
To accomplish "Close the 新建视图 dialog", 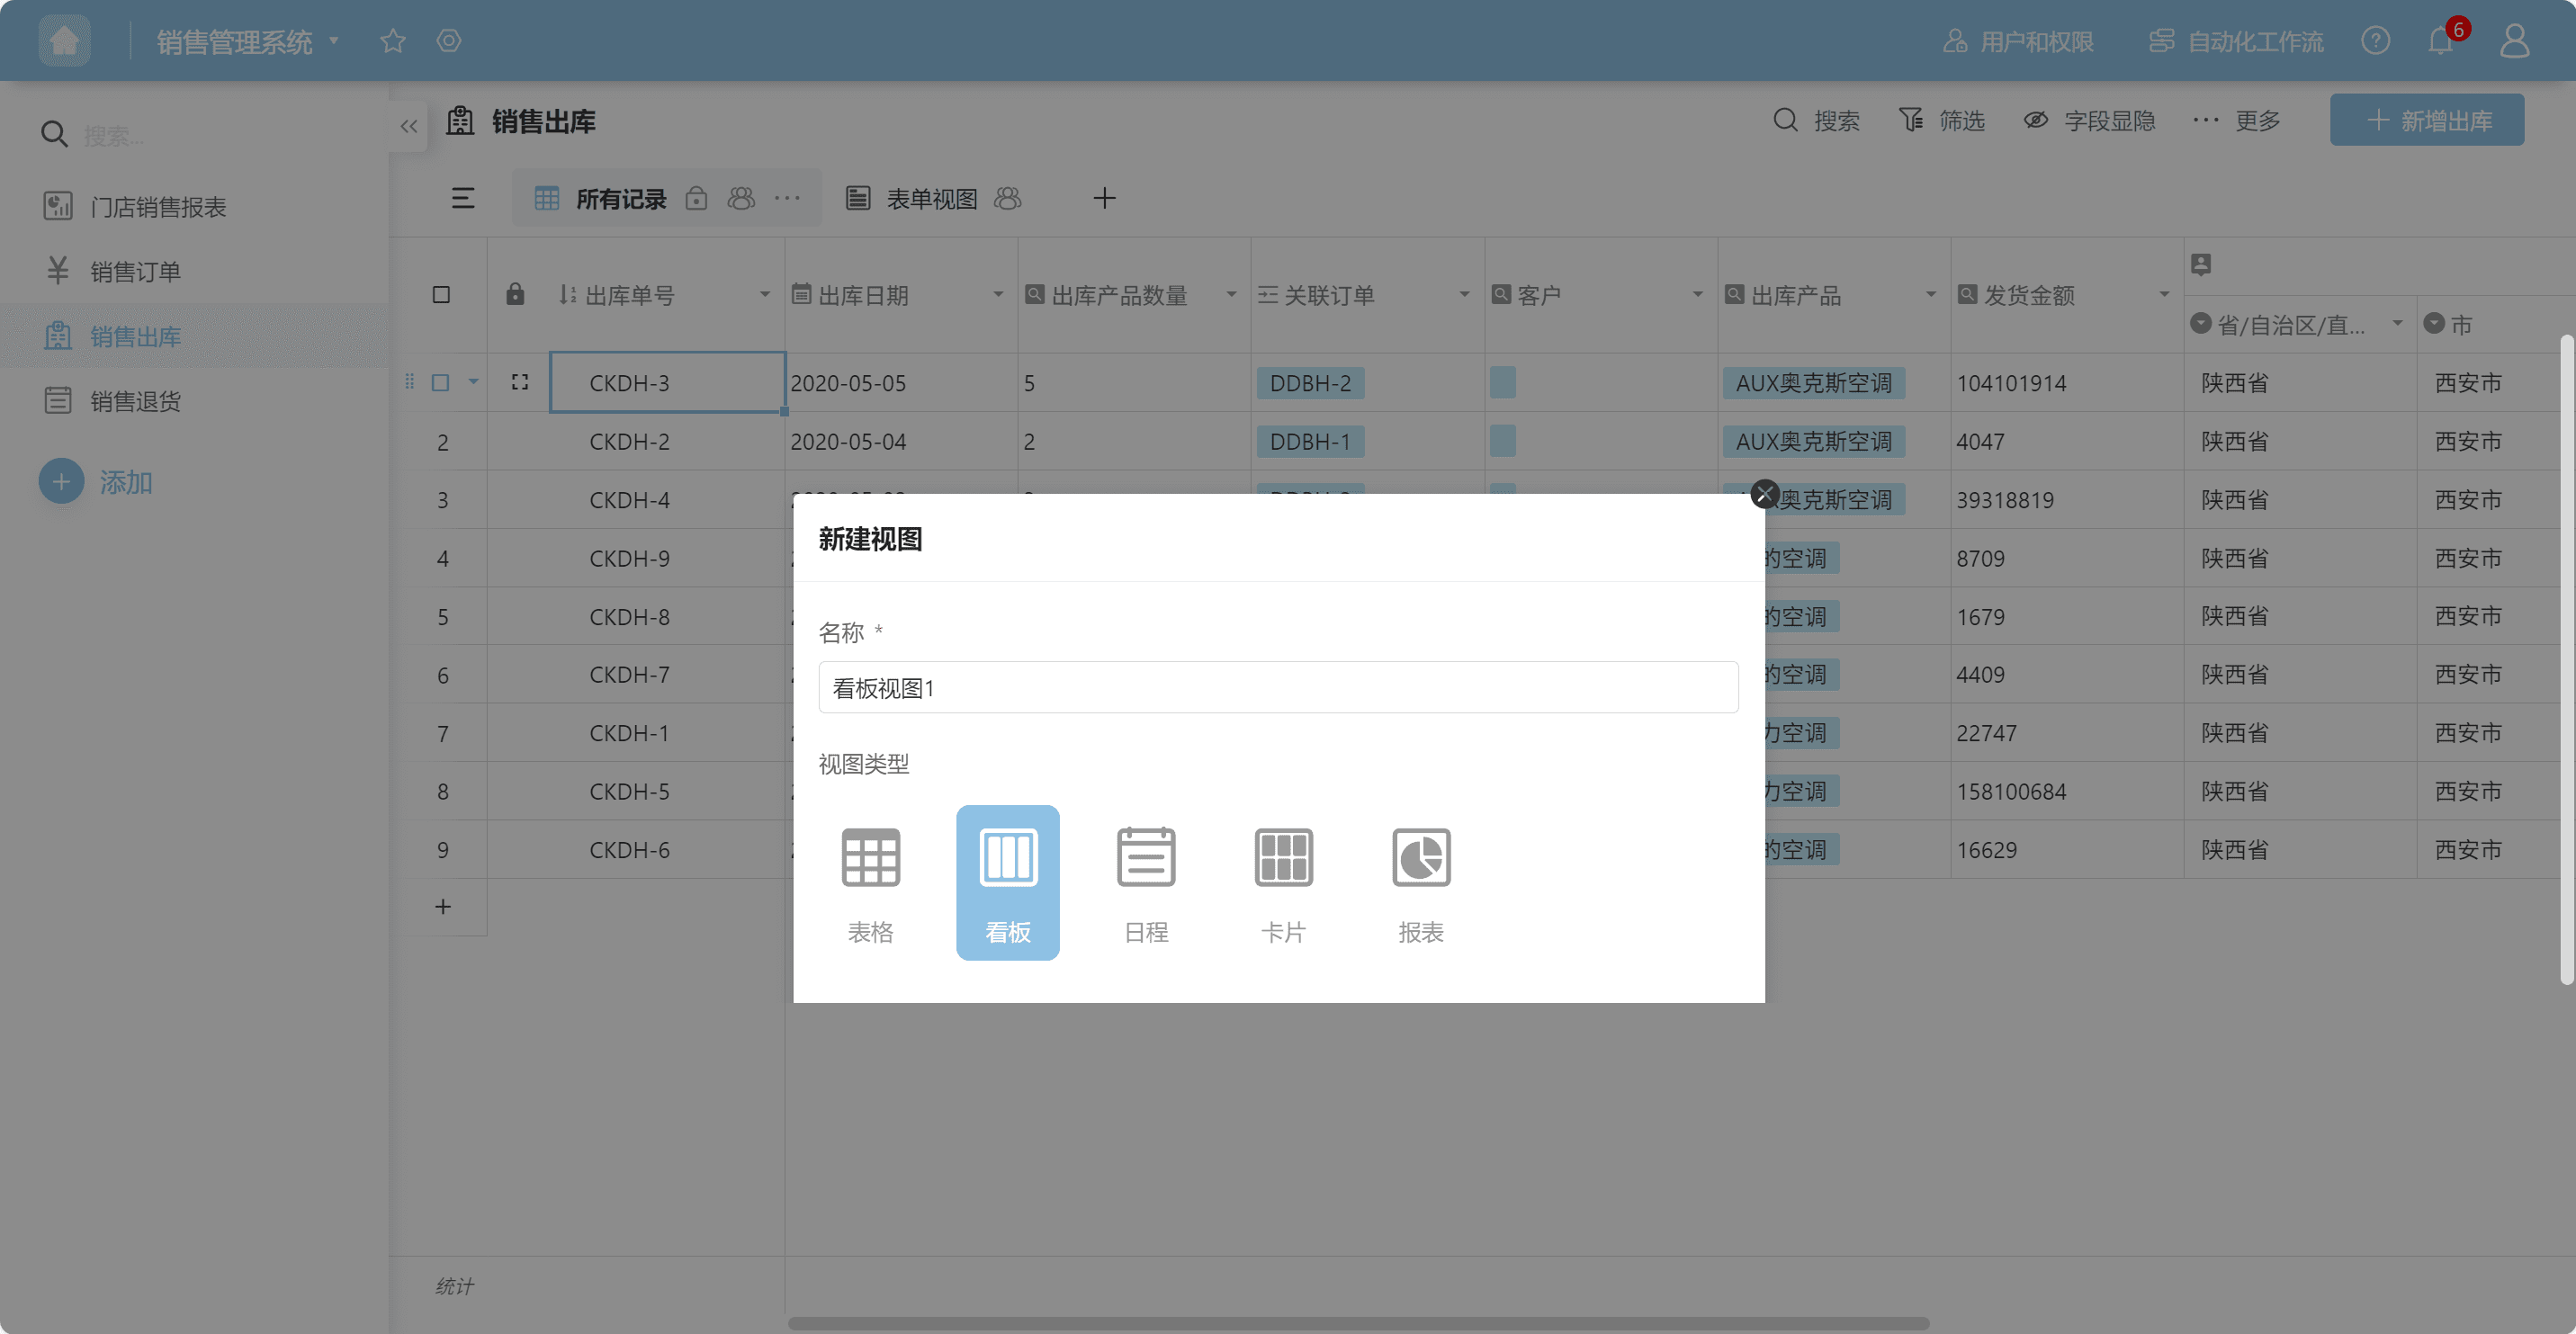I will (1764, 494).
